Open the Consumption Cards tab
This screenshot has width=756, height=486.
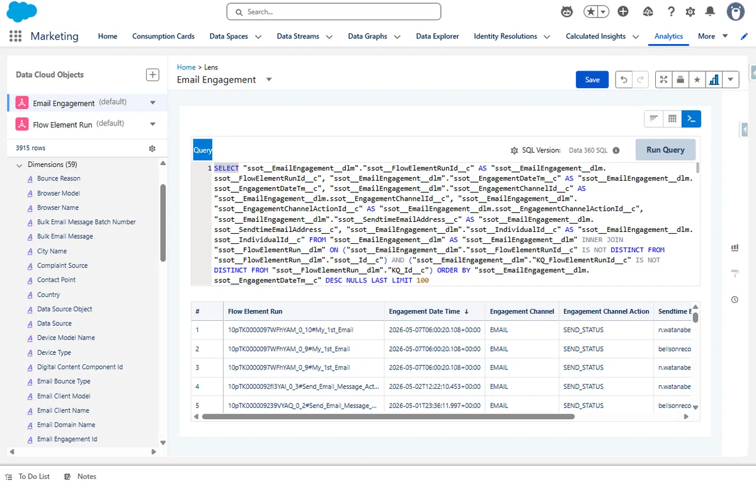[163, 37]
